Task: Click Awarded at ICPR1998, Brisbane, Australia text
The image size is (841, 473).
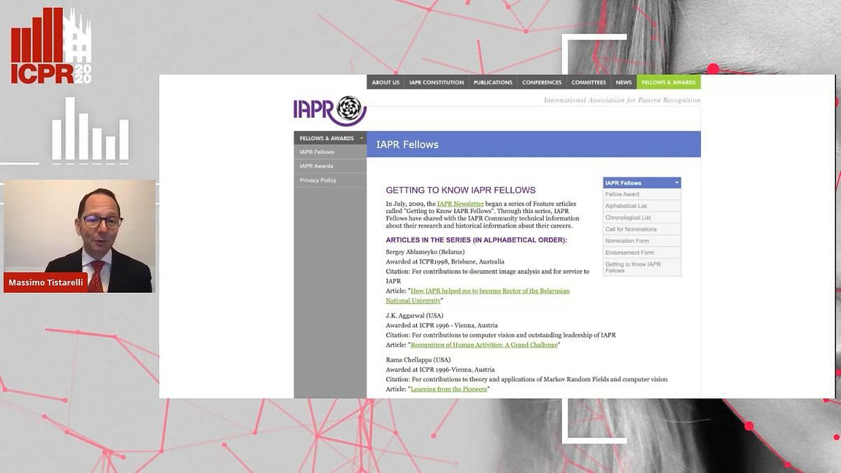Action: pyautogui.click(x=445, y=261)
